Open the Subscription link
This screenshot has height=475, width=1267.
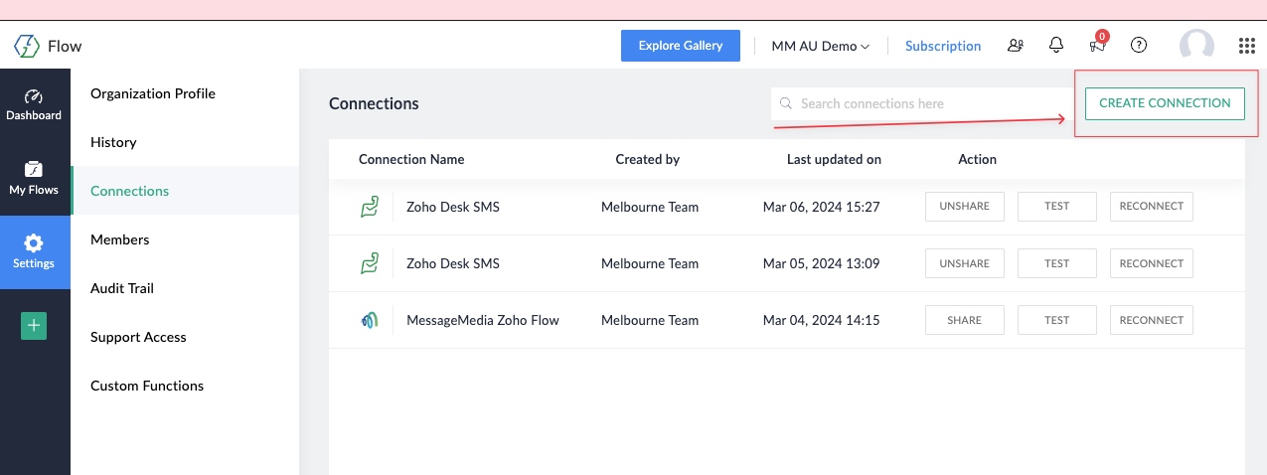[x=943, y=46]
